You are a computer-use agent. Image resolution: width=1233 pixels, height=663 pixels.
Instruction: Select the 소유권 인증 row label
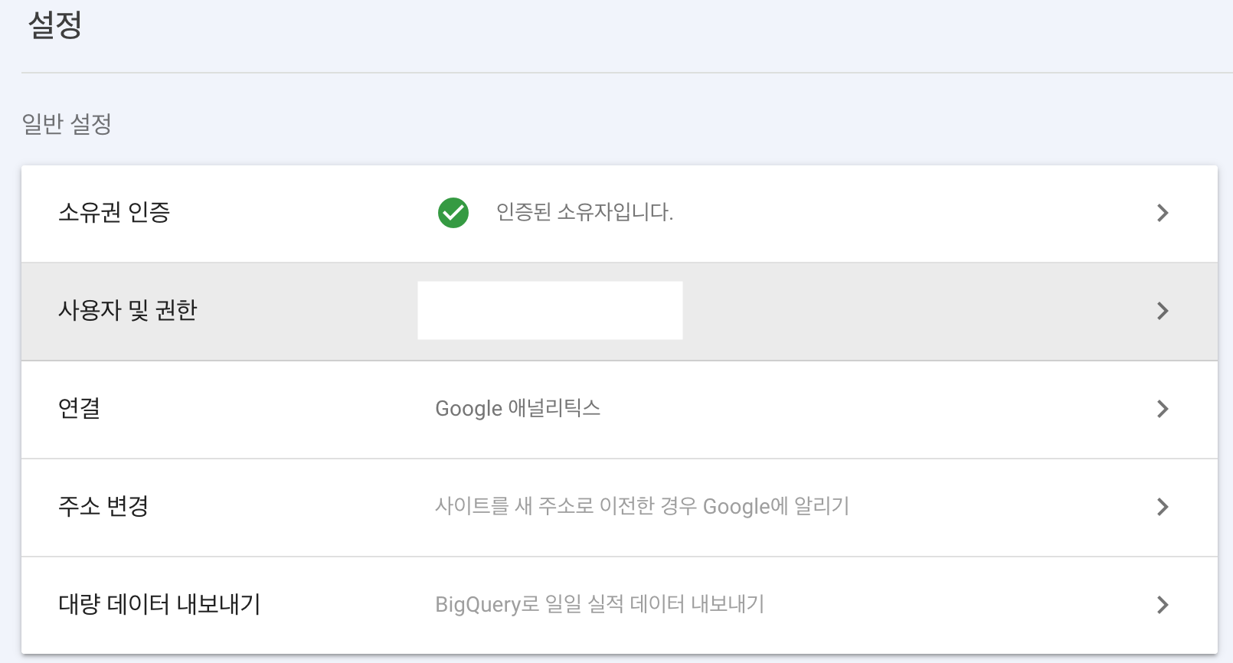pos(115,214)
